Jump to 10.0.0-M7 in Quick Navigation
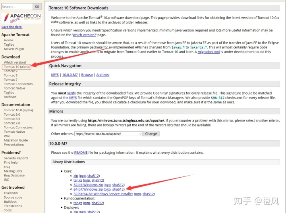The width and height of the screenshot is (286, 213). point(70,75)
